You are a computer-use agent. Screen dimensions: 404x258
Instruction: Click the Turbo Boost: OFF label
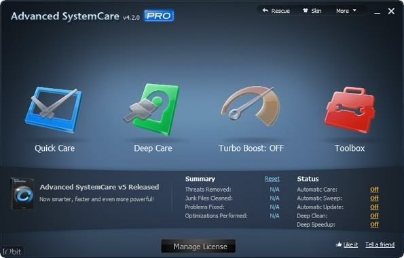tap(251, 148)
